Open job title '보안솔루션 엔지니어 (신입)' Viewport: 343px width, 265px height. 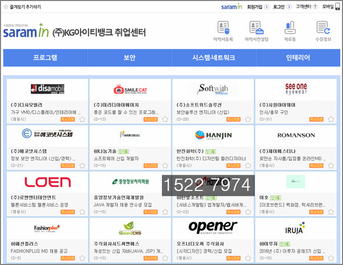coord(203,112)
